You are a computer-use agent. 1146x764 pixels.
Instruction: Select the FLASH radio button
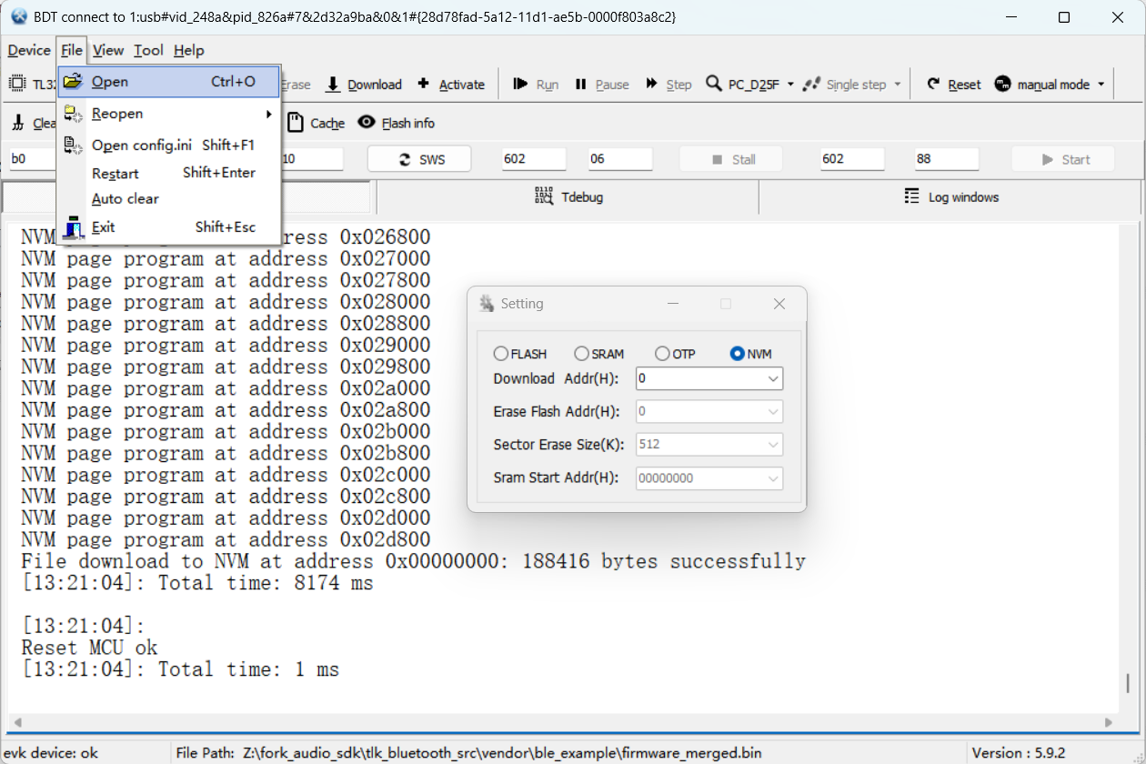[501, 354]
